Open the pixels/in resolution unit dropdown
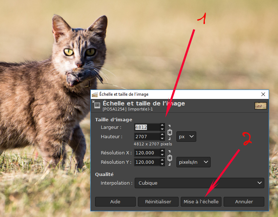Image resolution: width=278 pixels, height=217 pixels. (193, 162)
